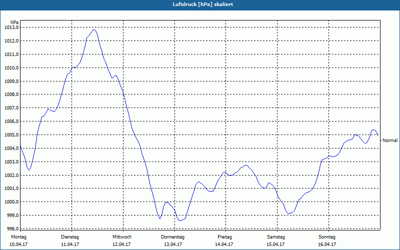Click the 'Mittwoch' day label

click(122, 237)
